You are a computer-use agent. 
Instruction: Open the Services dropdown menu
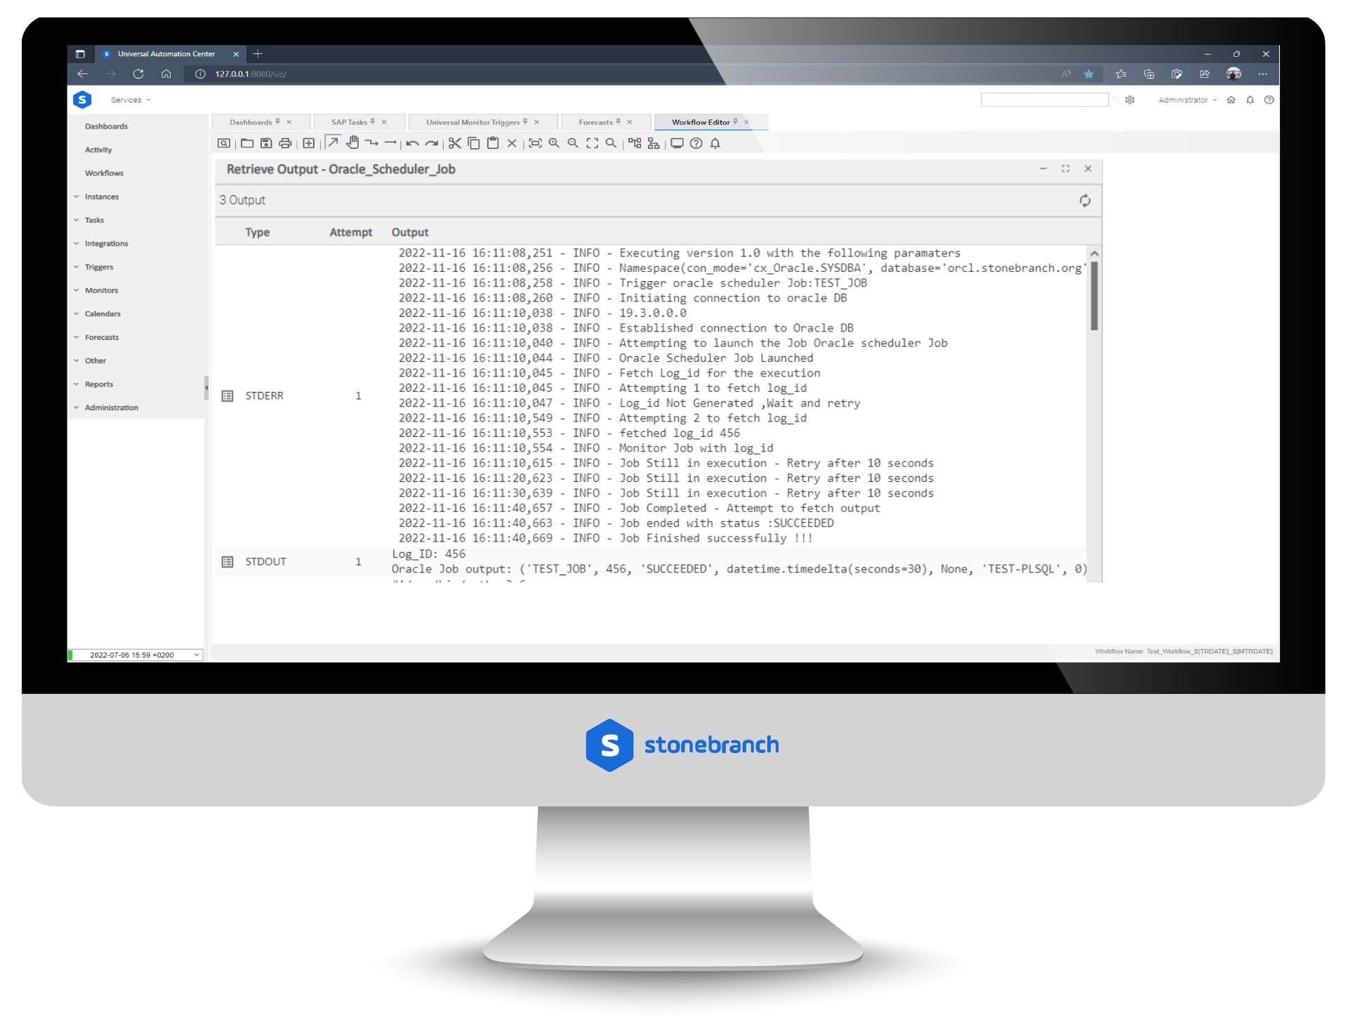(x=126, y=99)
